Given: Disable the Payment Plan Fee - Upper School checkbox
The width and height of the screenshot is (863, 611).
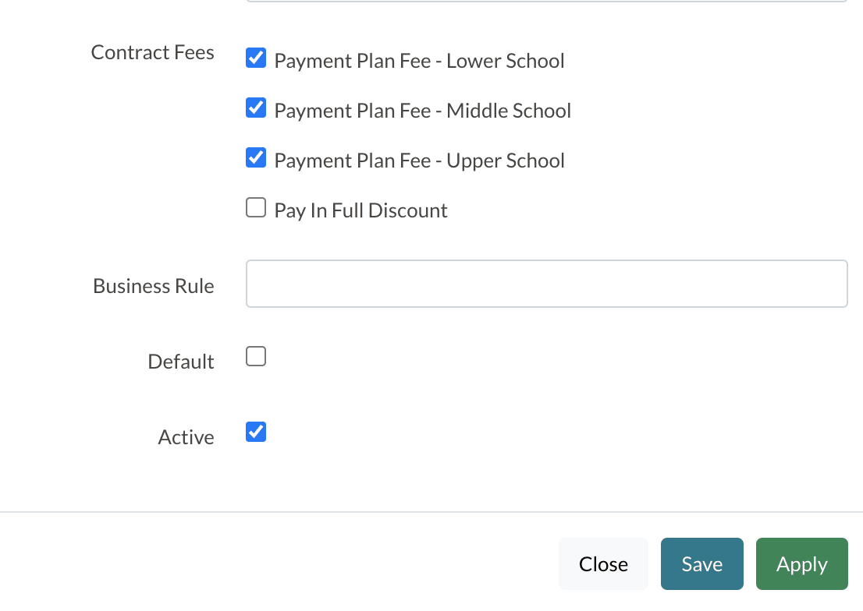Looking at the screenshot, I should [256, 157].
